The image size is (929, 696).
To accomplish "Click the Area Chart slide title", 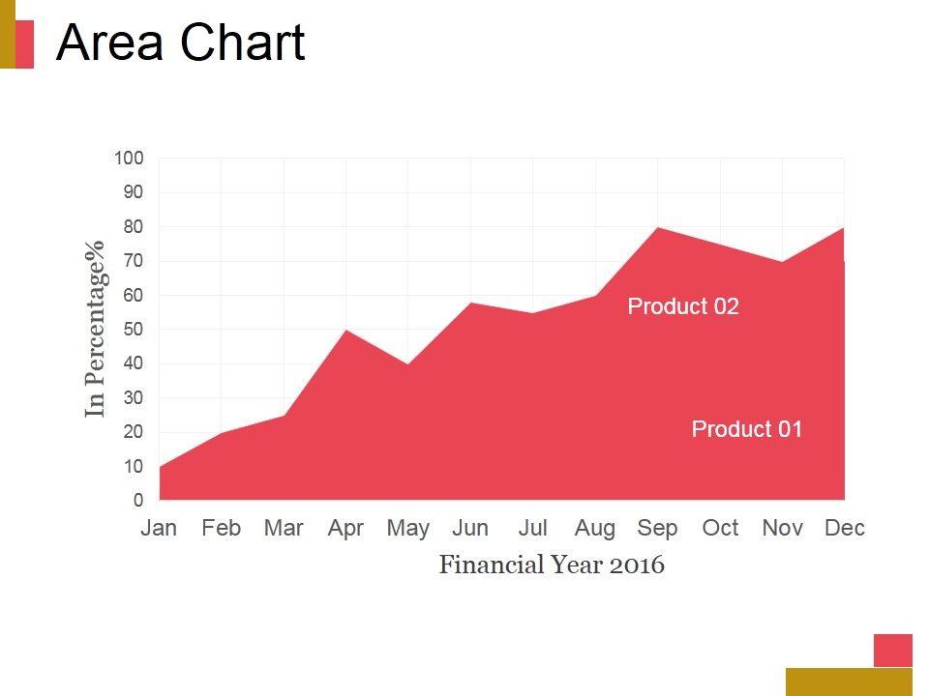I will coord(181,43).
